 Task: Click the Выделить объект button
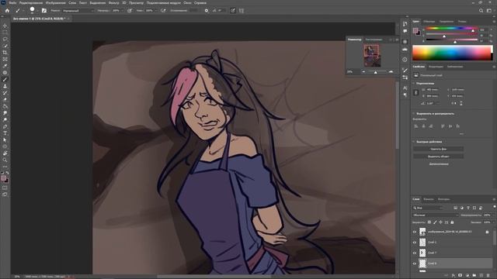438,157
